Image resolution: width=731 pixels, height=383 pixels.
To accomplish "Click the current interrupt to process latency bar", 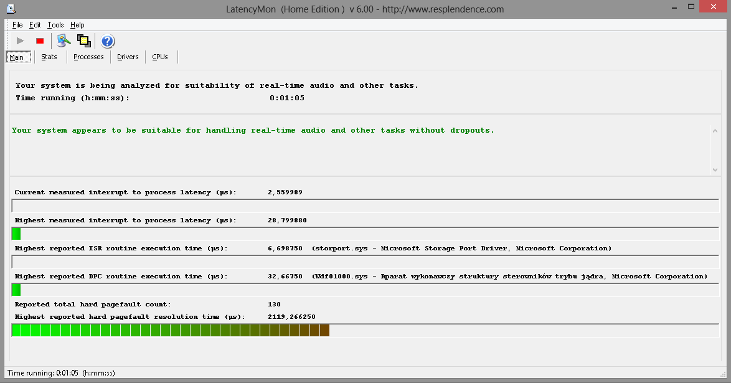I will 365,206.
